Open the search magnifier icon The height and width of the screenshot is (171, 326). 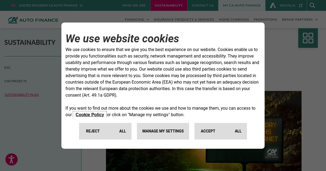pos(312,5)
